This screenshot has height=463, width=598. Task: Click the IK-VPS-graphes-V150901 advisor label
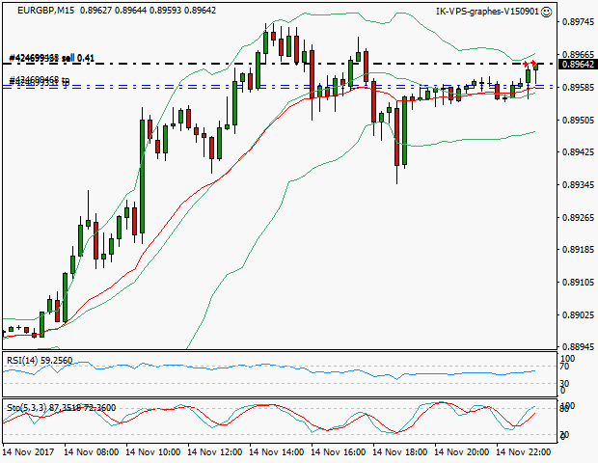(487, 12)
